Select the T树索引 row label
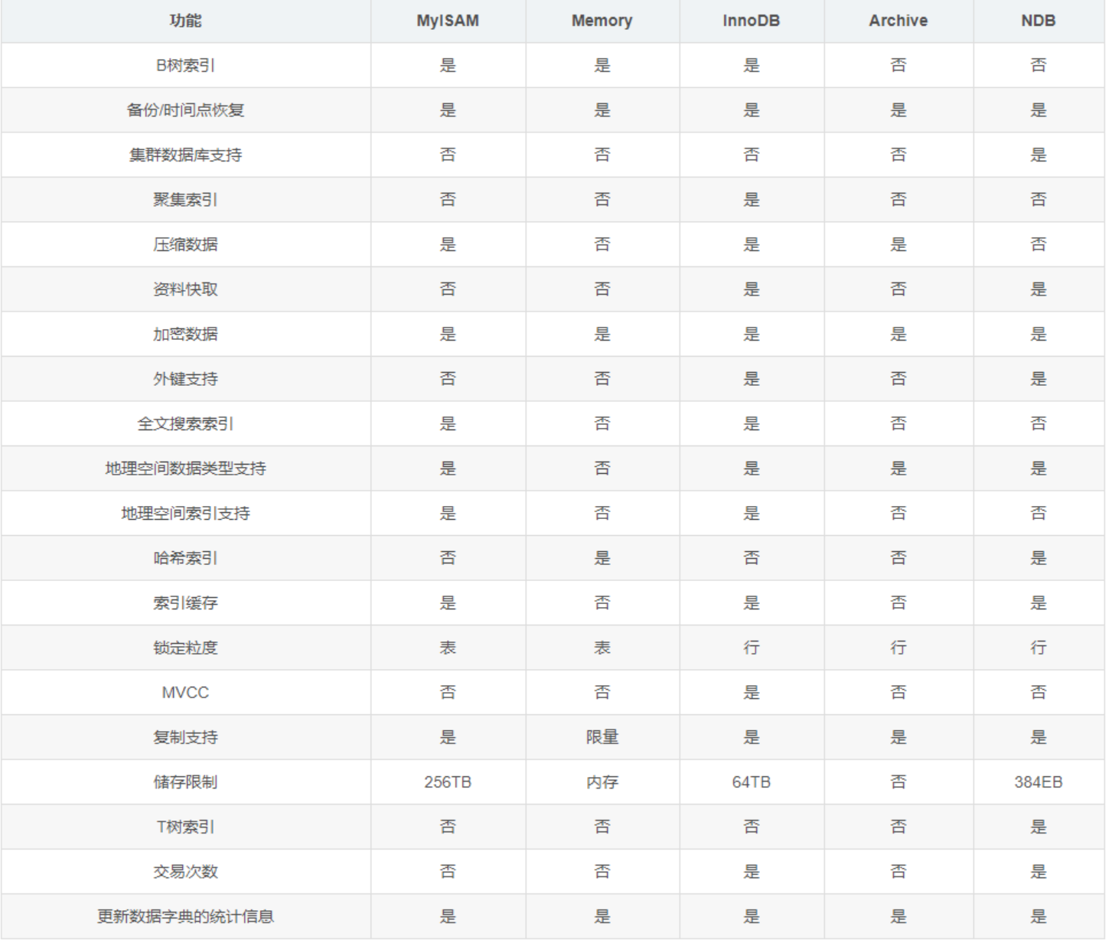The height and width of the screenshot is (940, 1109). [x=185, y=827]
